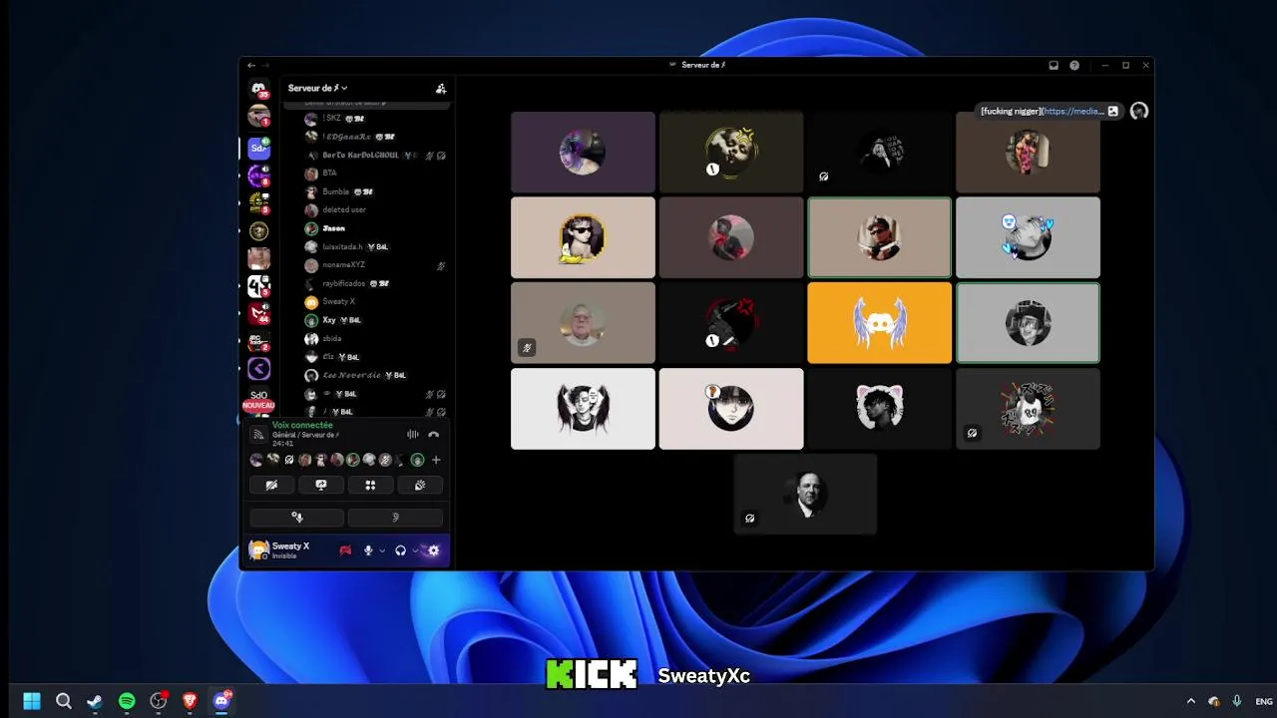
Task: Show hidden icons chevron in system tray
Action: pos(1190,701)
